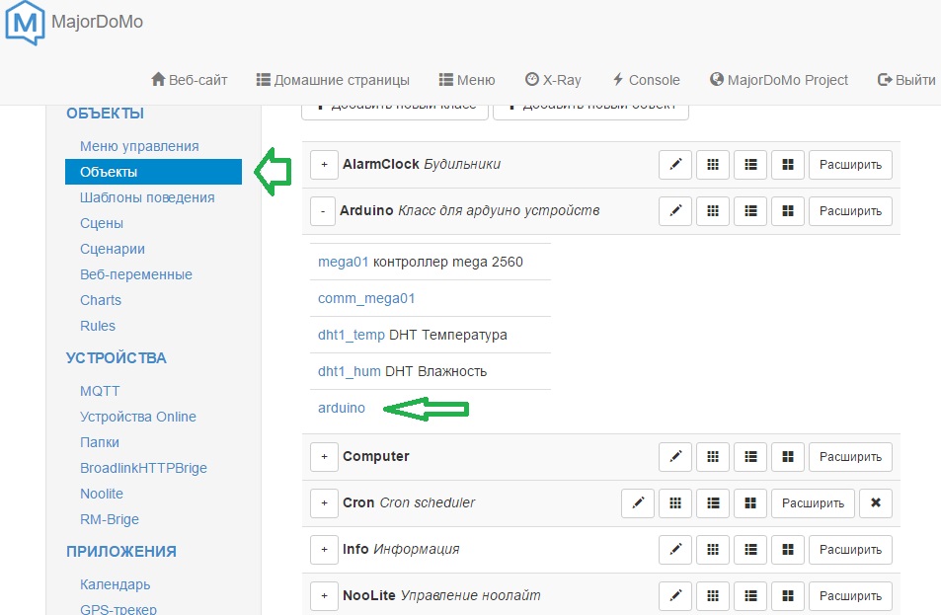Open the X-Ray menu item

[553, 80]
